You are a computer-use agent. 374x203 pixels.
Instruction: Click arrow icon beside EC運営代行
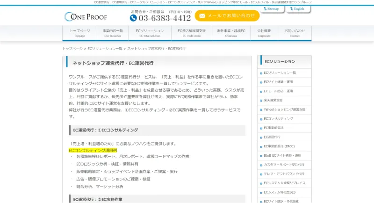click(261, 138)
